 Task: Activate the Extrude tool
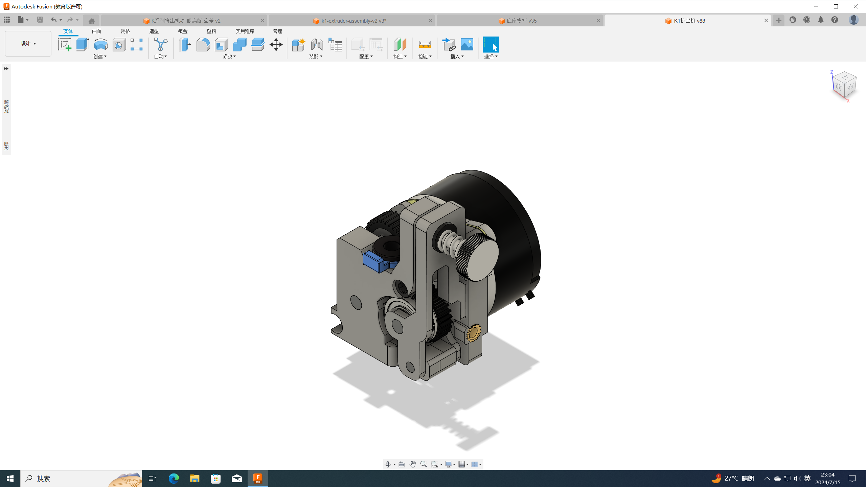click(x=83, y=44)
